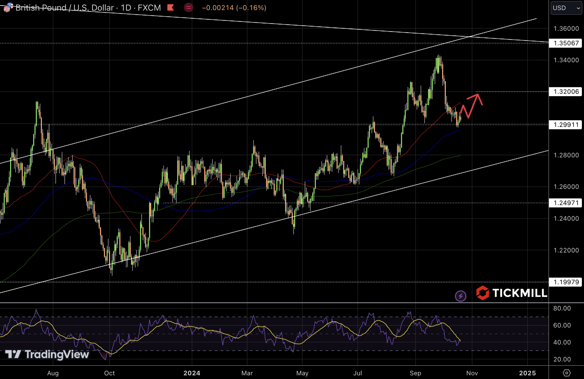The height and width of the screenshot is (379, 584).
Task: Click the 2025 label on time axis
Action: [527, 373]
